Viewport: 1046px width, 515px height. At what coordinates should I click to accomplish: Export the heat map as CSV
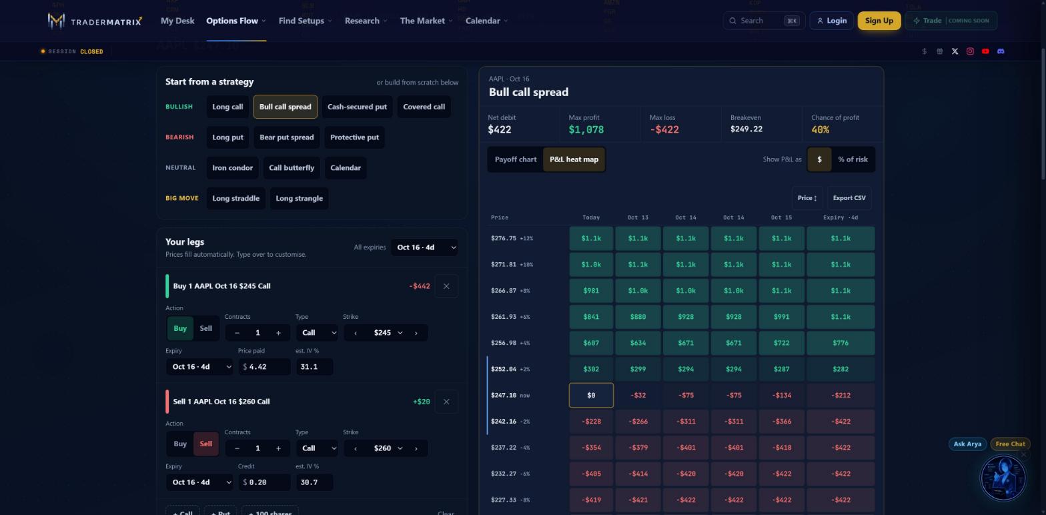pyautogui.click(x=849, y=198)
